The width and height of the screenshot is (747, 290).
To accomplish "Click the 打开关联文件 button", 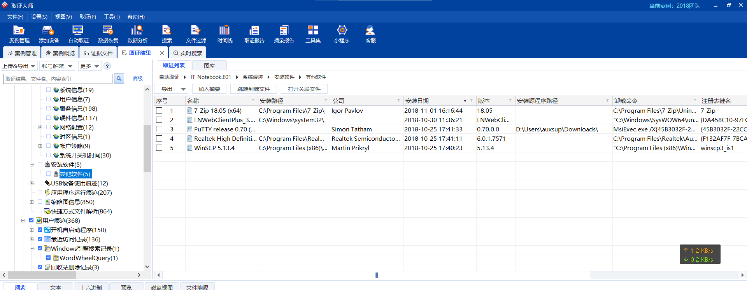I will pyautogui.click(x=304, y=89).
